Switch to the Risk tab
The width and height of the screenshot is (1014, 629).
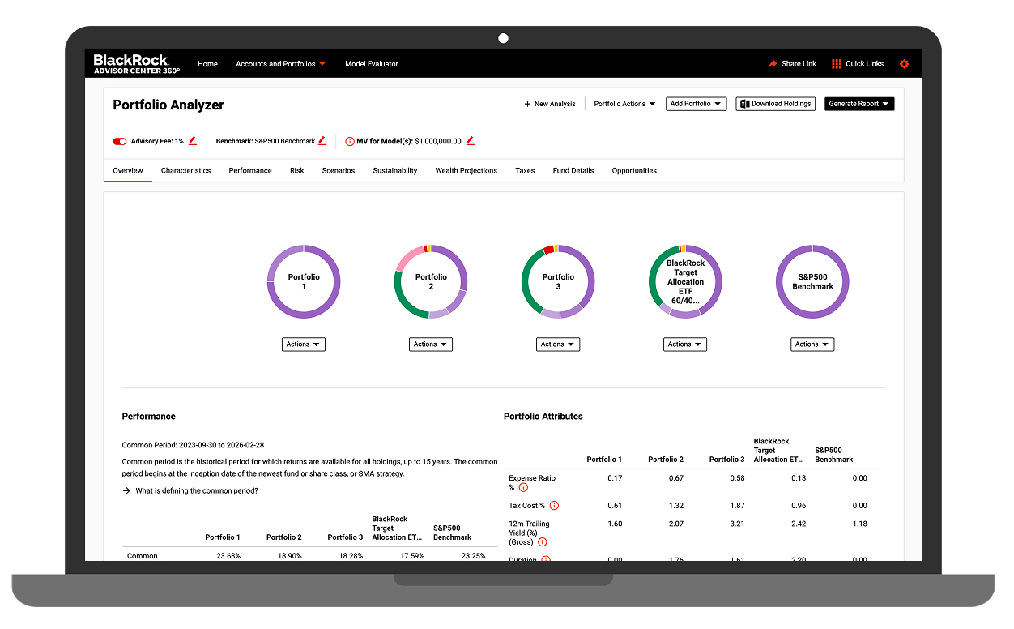[297, 171]
